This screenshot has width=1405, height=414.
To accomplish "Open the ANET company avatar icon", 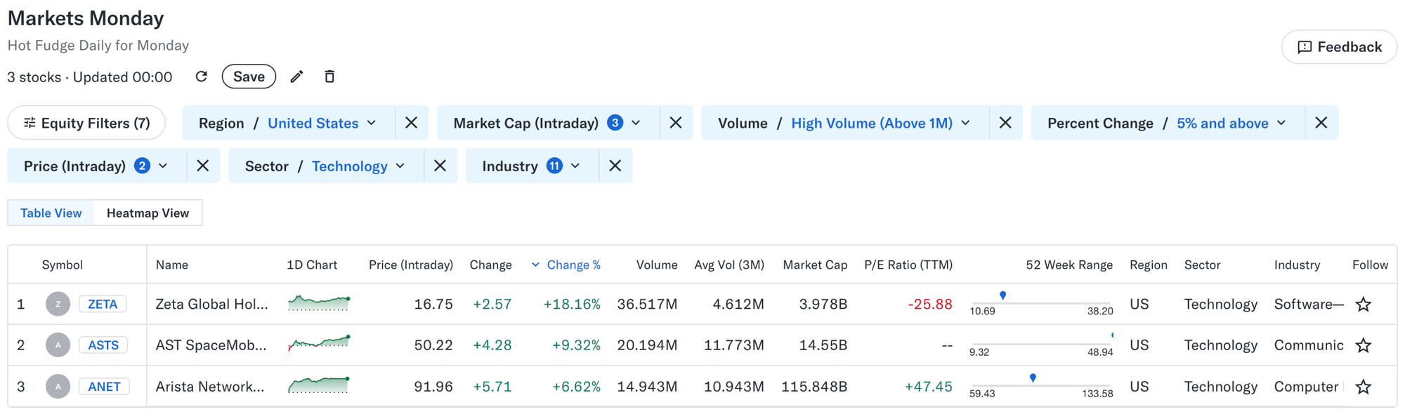I will [58, 387].
